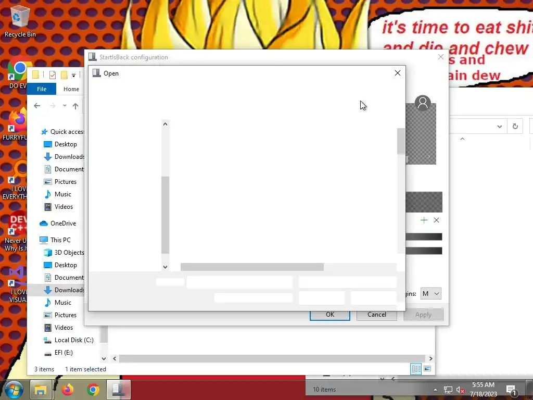Go forward in Explorer navigation
This screenshot has width=533, height=400.
point(52,106)
